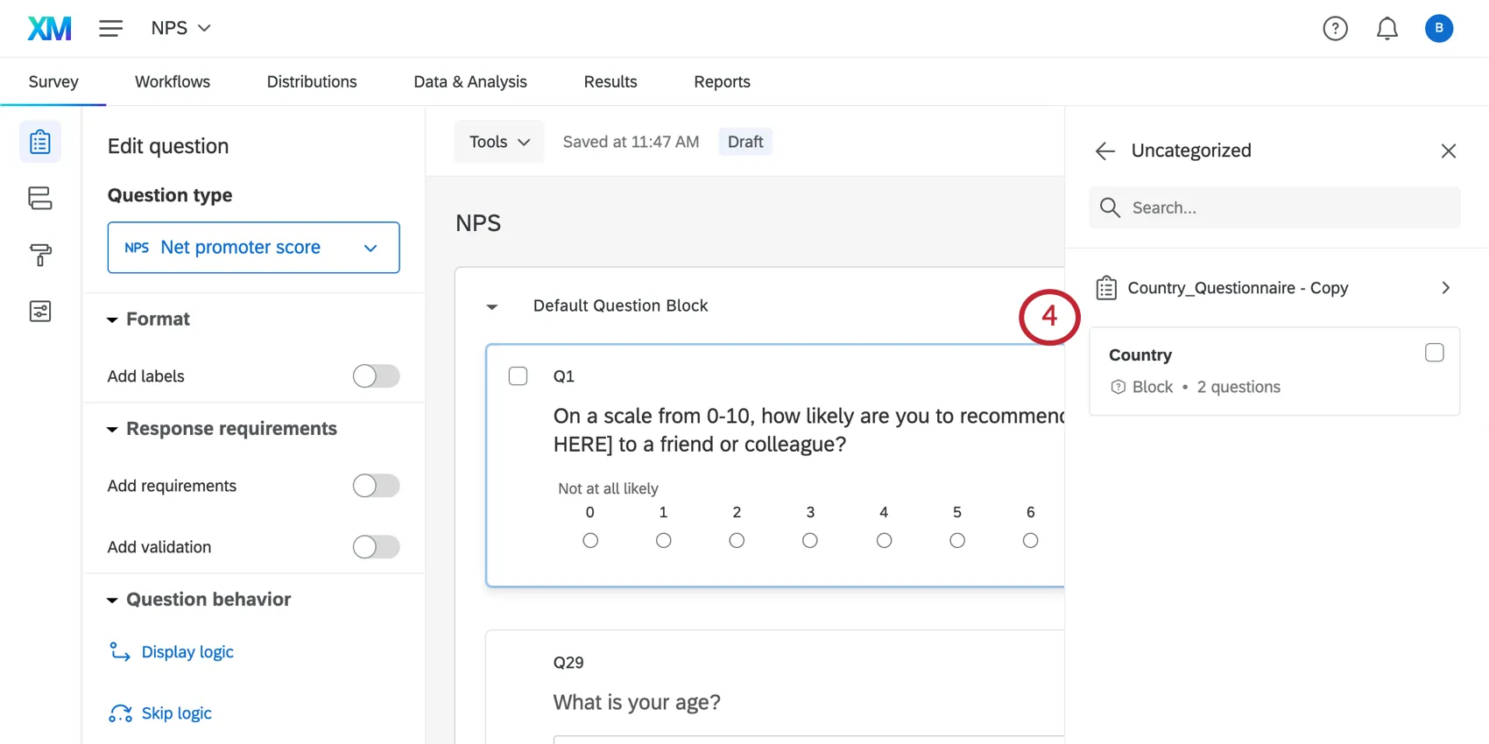Switch to the Workflows tab
This screenshot has height=744, width=1489.
(x=173, y=81)
